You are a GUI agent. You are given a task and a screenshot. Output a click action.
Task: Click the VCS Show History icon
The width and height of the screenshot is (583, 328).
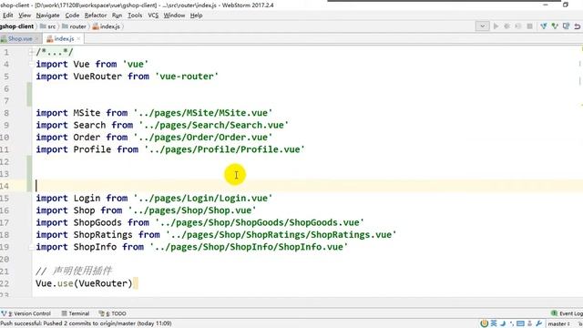click(566, 26)
